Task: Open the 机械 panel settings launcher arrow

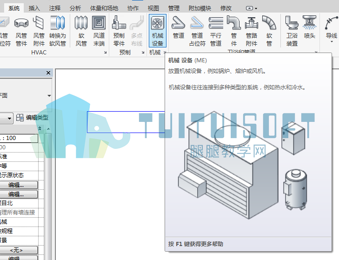Action: click(x=165, y=52)
